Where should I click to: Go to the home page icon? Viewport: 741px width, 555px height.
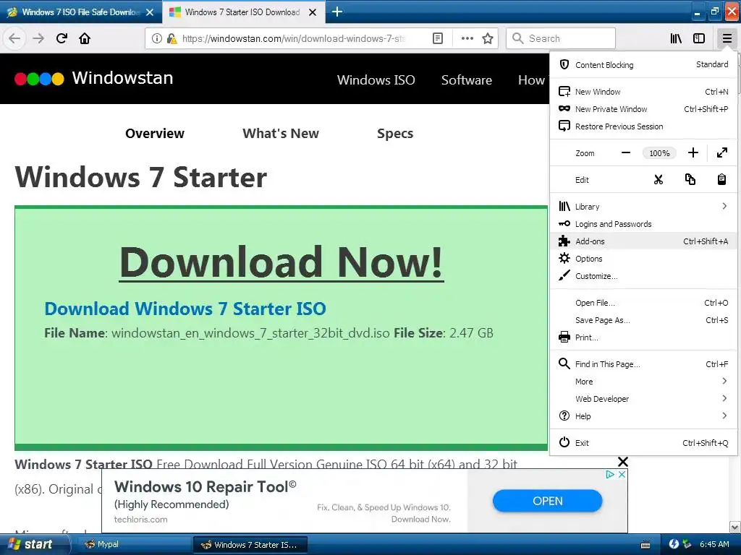tap(85, 38)
